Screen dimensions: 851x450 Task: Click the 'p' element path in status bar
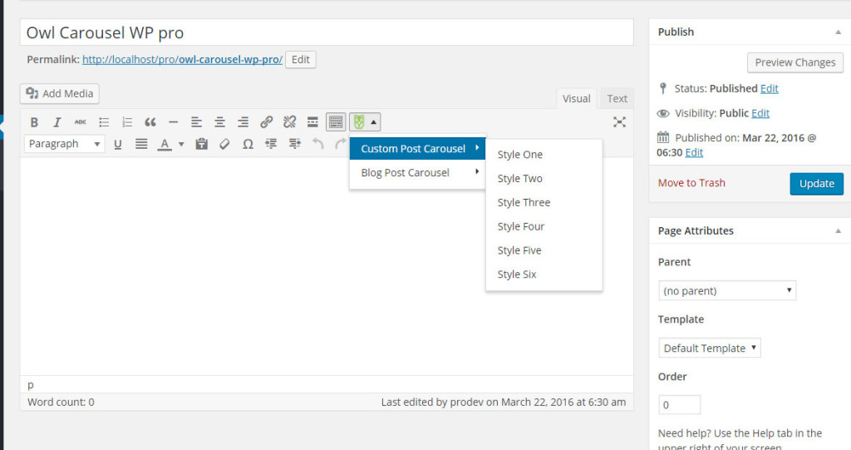[x=31, y=384]
